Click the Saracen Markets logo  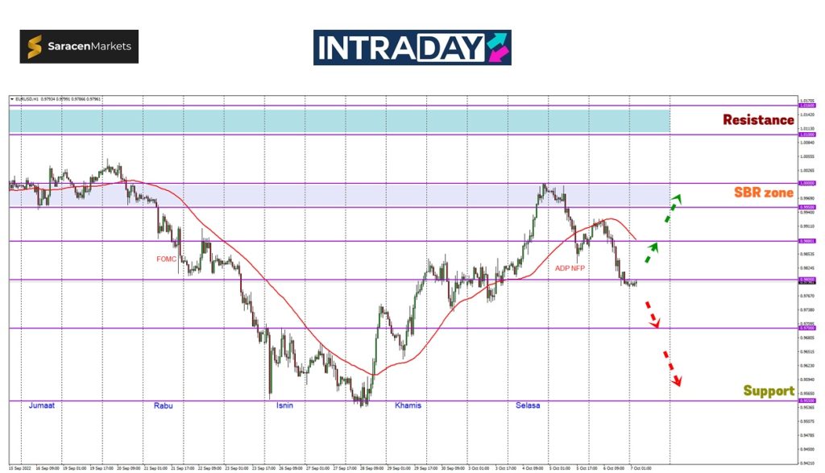point(79,47)
